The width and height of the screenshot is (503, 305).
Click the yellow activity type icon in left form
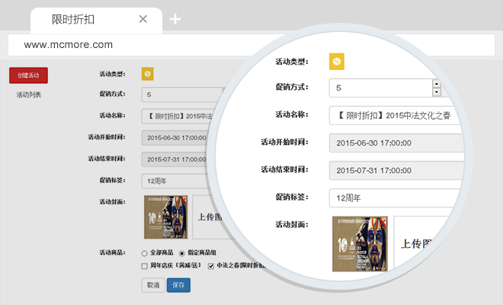pyautogui.click(x=147, y=74)
